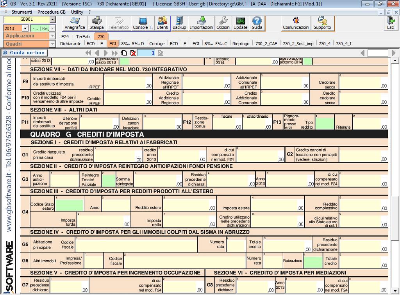Image resolution: width=400 pixels, height=295 pixels.
Task: Click the G2 Credito canoni di locazione field
Action: [363, 154]
